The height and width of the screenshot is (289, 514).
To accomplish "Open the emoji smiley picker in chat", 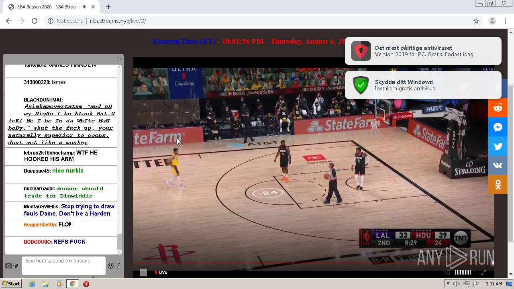I will (x=110, y=265).
